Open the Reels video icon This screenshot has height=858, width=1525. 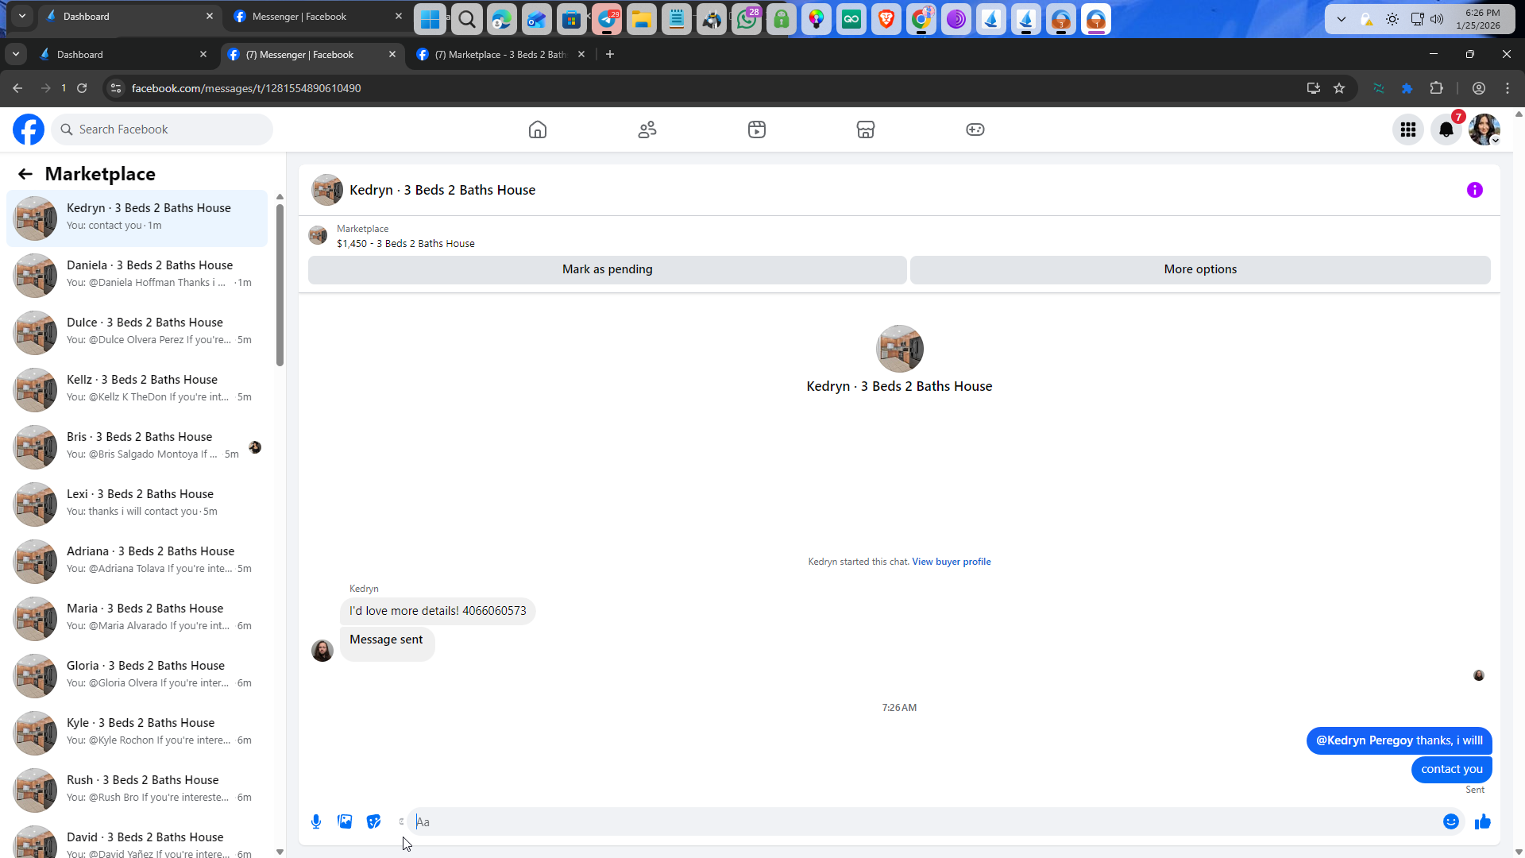(757, 129)
